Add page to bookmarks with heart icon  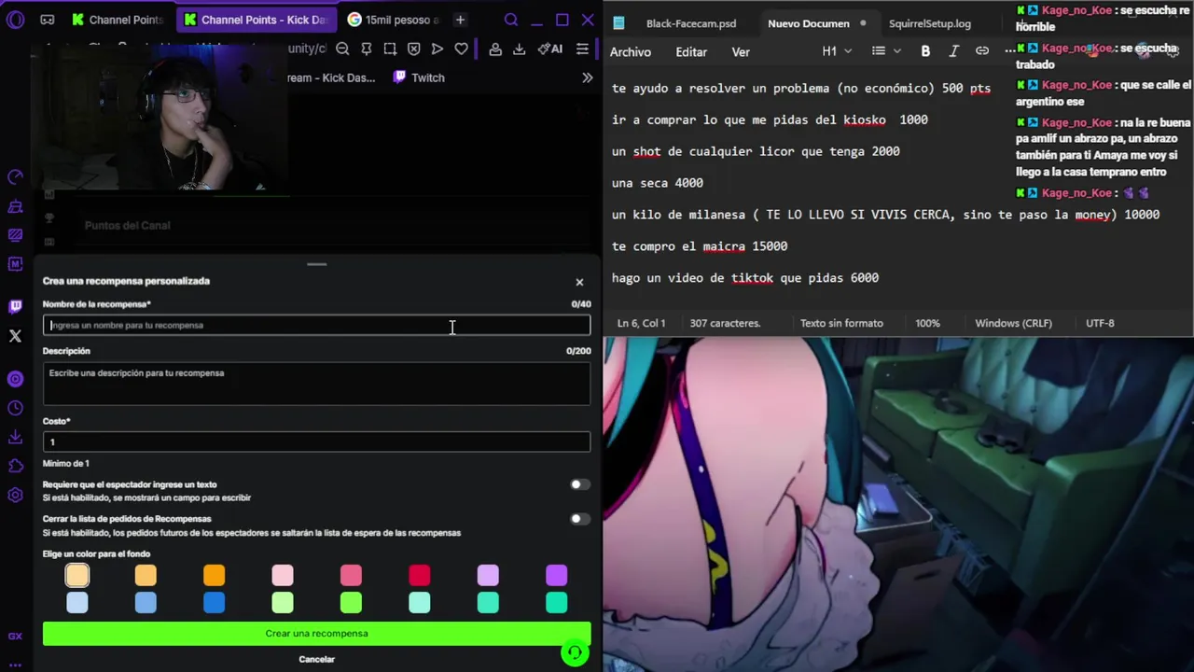(x=461, y=49)
